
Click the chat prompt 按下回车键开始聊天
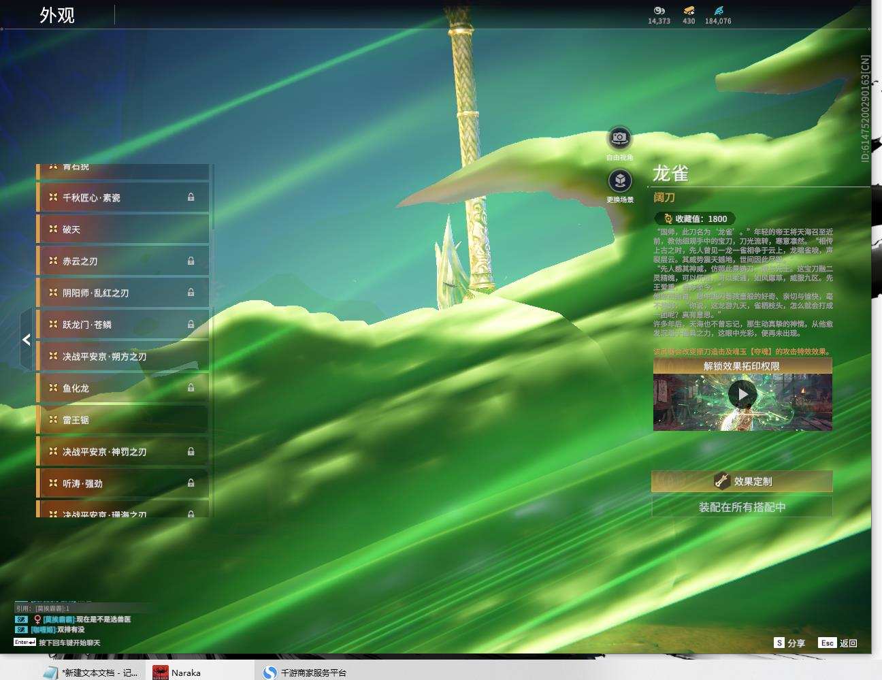69,643
